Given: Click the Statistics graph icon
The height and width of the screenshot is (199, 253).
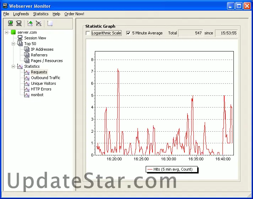Looking at the screenshot, I should pyautogui.click(x=20, y=66).
